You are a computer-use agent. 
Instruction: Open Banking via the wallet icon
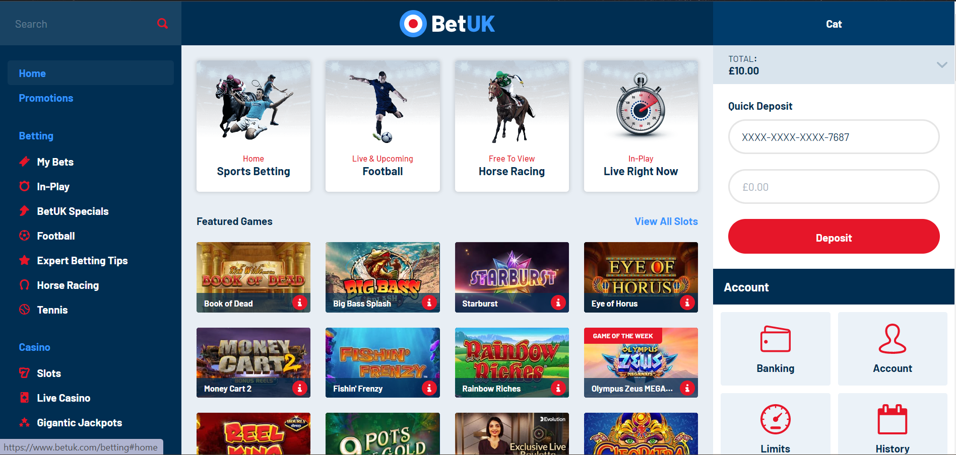[775, 339]
